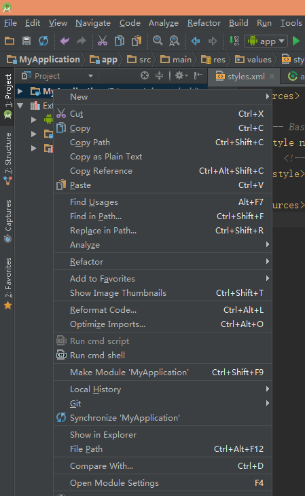This screenshot has height=496, width=305.
Task: Click the Save All floppy disk icon
Action: click(26, 41)
